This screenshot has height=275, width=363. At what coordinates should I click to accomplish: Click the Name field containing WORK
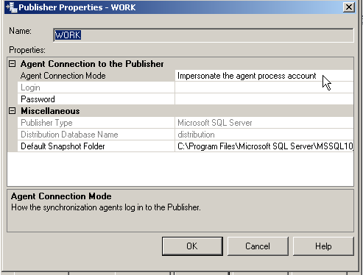[203, 35]
